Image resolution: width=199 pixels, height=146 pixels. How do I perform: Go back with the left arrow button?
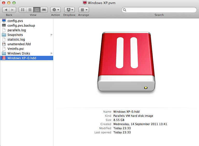(x=6, y=10)
